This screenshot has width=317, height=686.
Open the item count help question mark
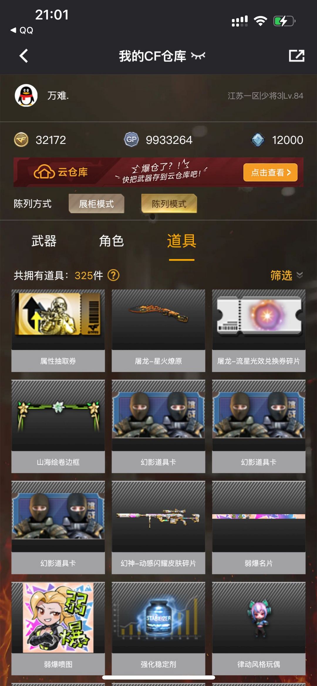pos(113,275)
